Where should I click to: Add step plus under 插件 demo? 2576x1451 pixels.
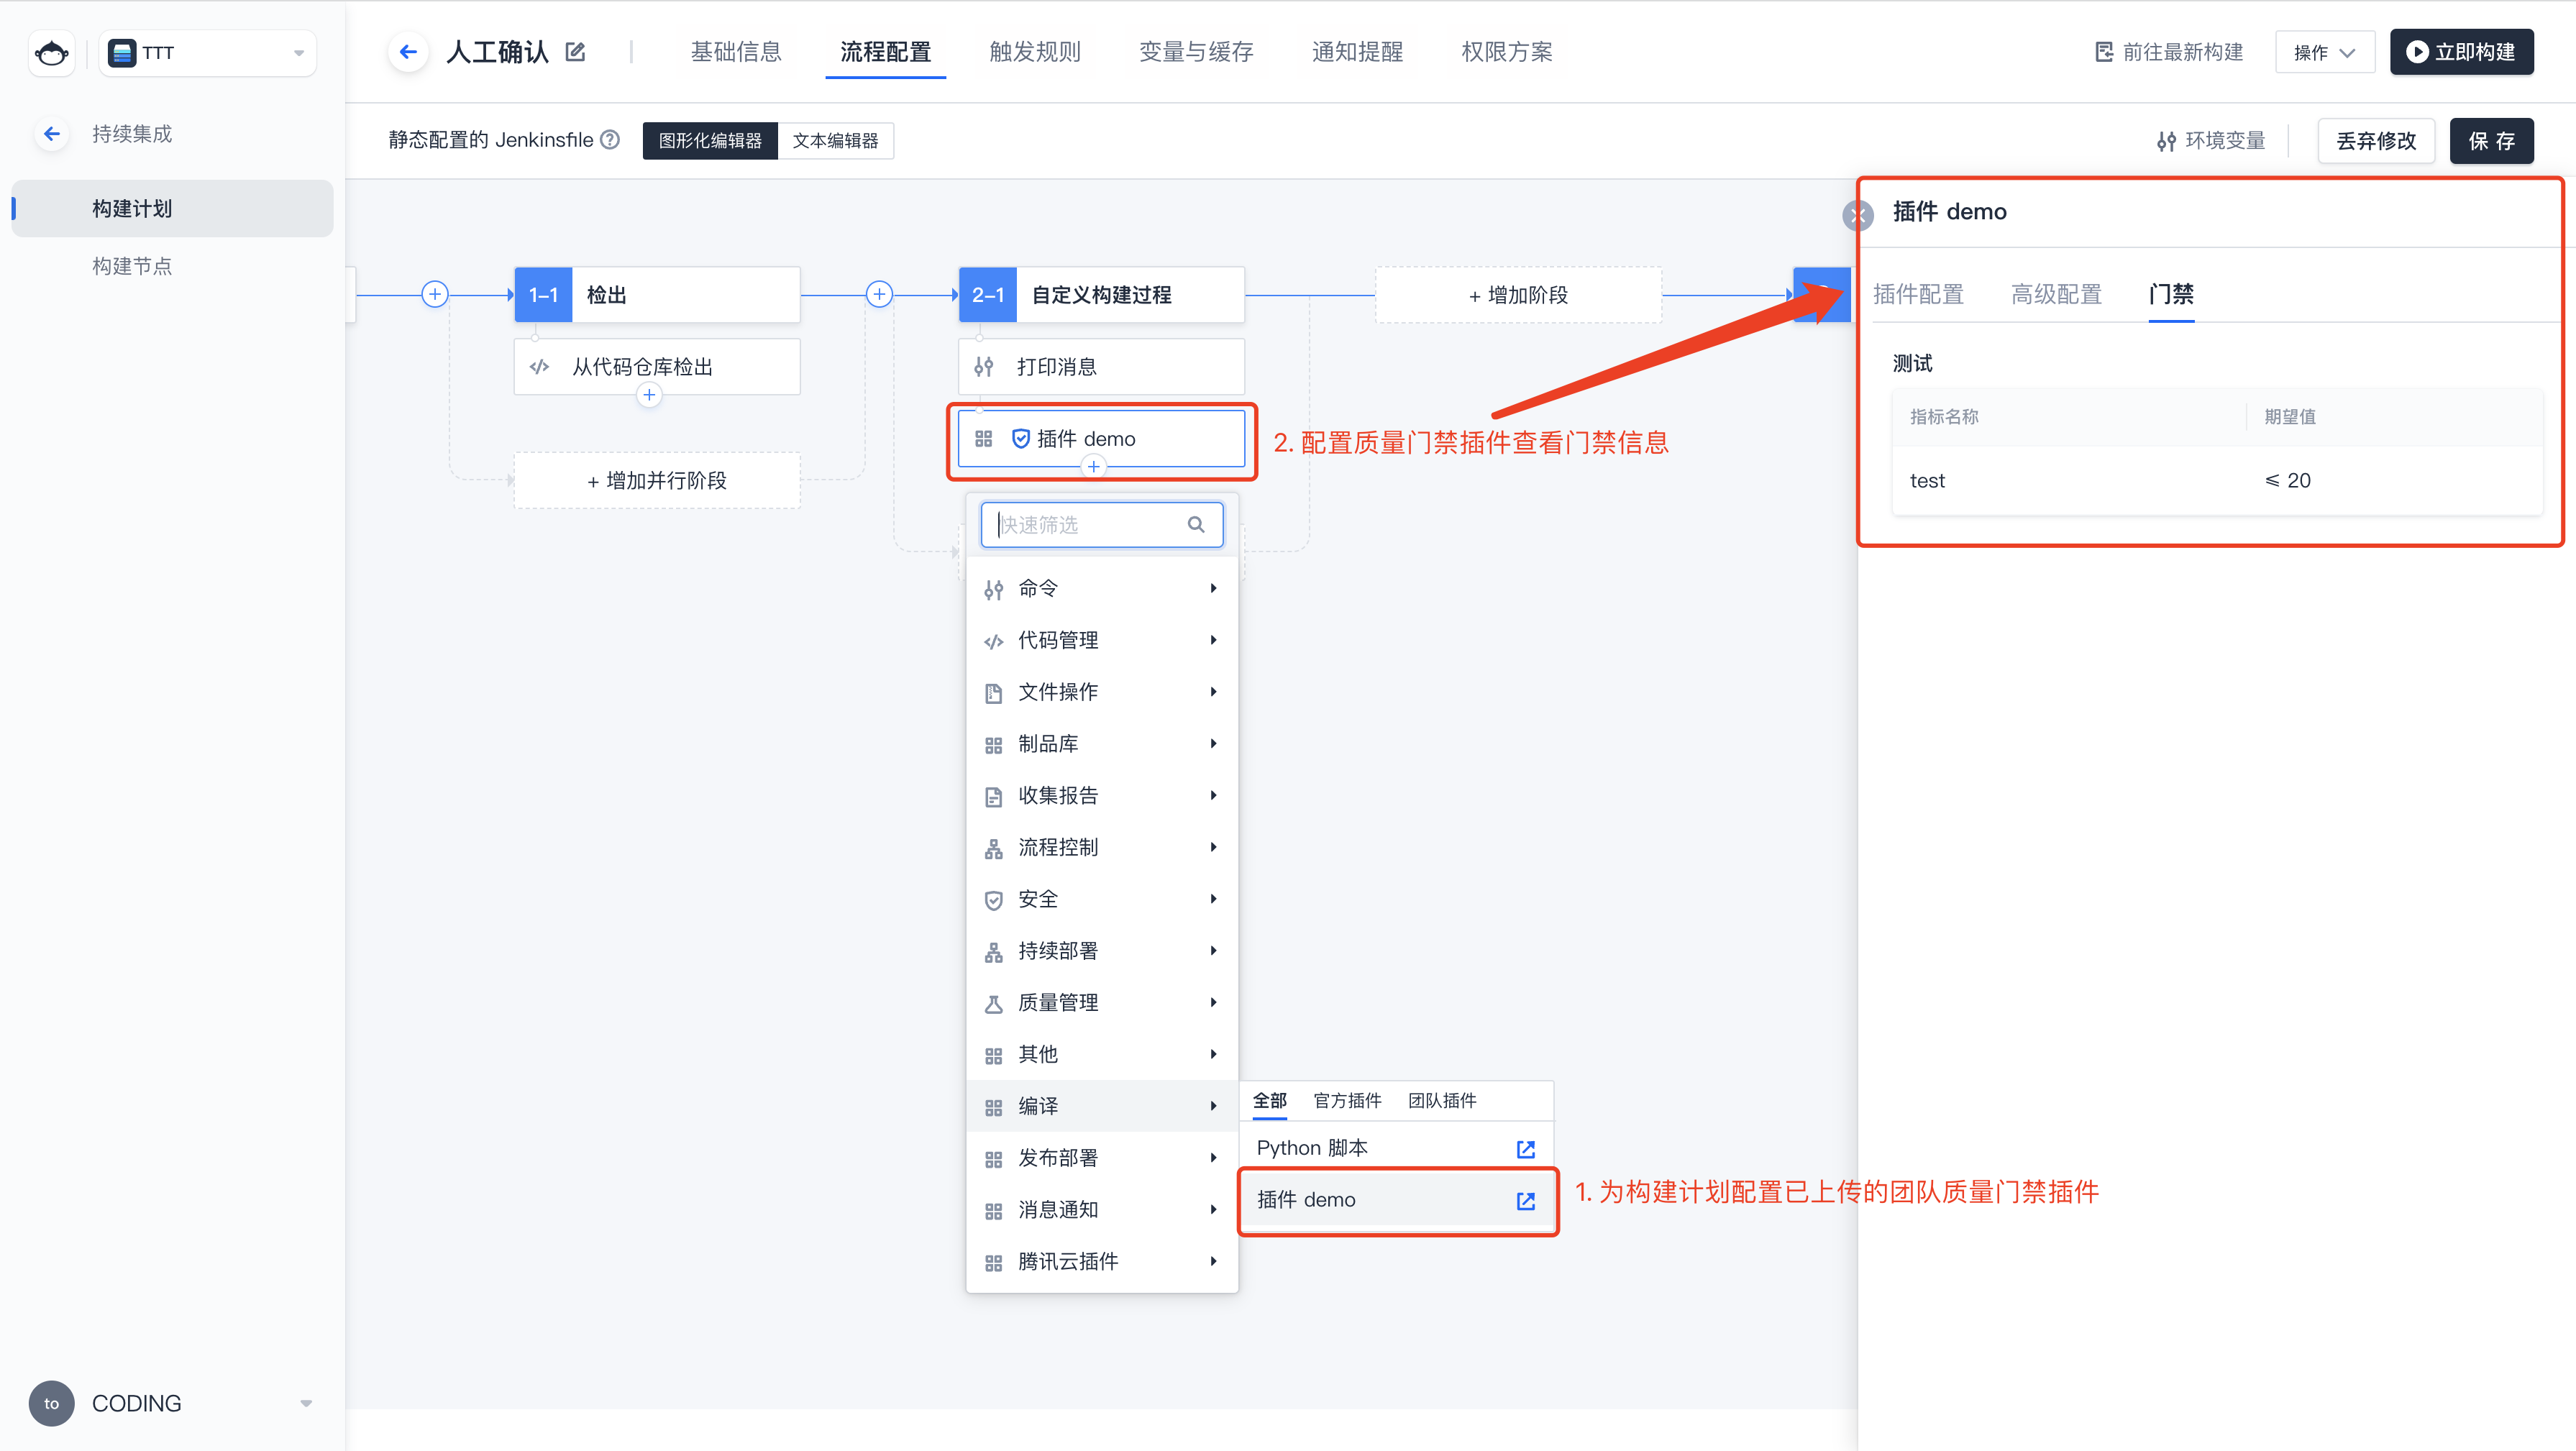tap(1093, 467)
